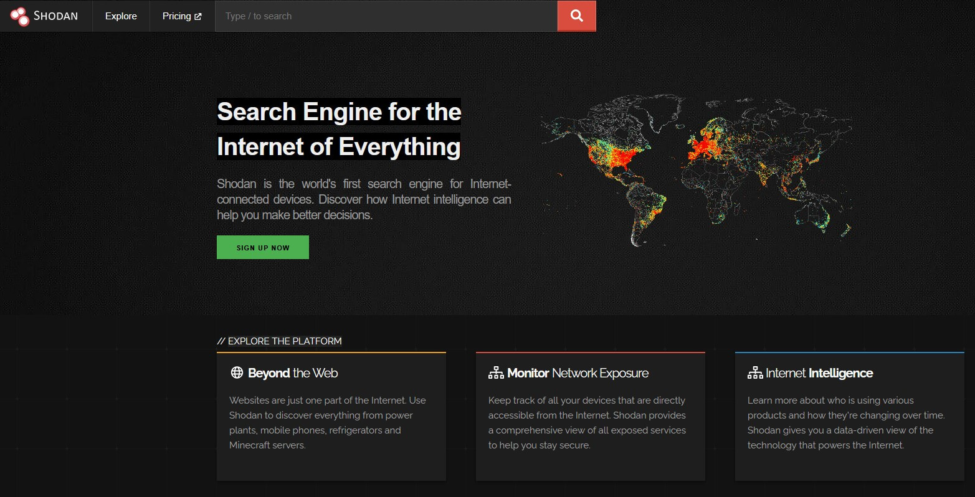This screenshot has width=975, height=497.
Task: Click the 'Learn more about who is using' description
Action: click(x=846, y=423)
